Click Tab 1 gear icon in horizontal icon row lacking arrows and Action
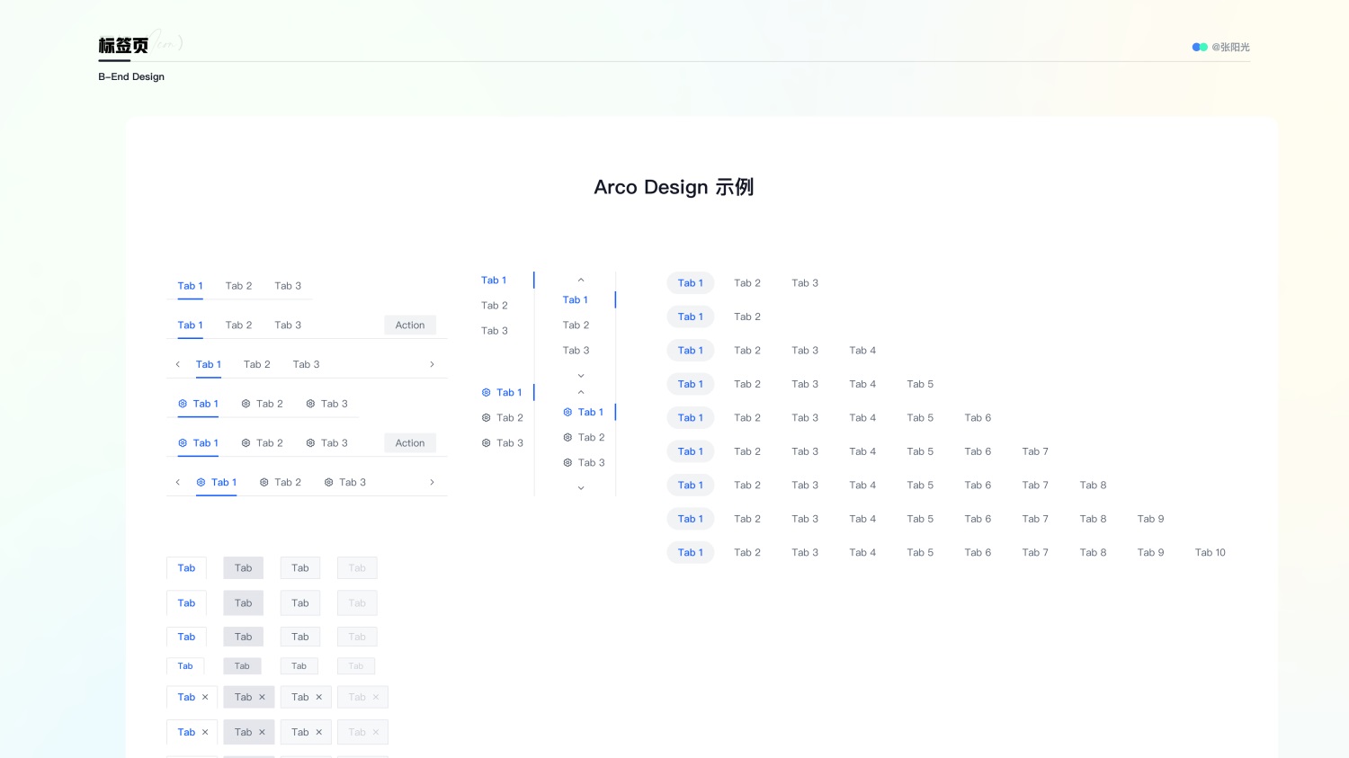This screenshot has width=1349, height=758. (183, 404)
